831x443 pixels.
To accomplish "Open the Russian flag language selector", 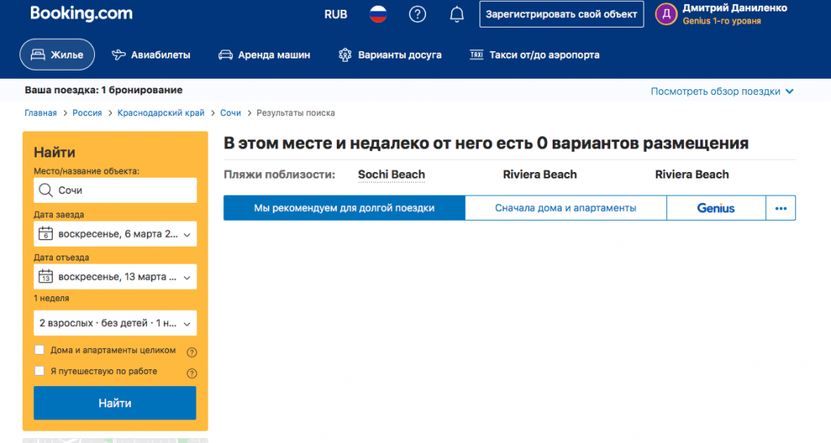I will (x=377, y=14).
